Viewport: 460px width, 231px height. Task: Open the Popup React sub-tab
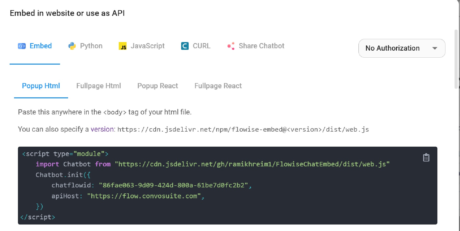click(x=158, y=86)
